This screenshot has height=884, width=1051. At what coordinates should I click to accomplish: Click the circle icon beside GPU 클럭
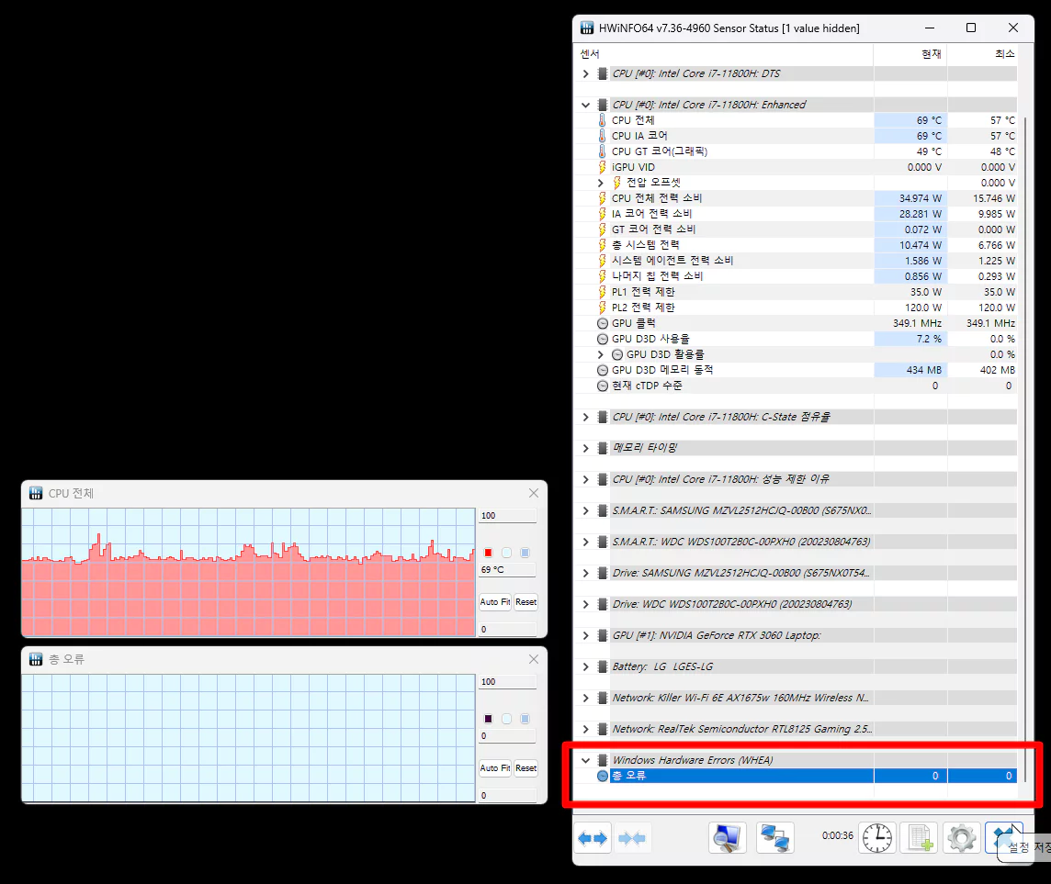pyautogui.click(x=602, y=323)
